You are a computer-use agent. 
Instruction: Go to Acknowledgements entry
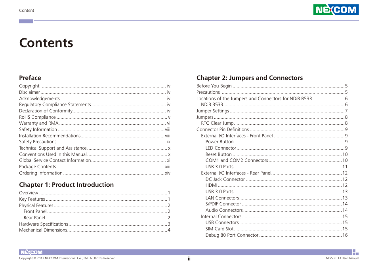95,99
